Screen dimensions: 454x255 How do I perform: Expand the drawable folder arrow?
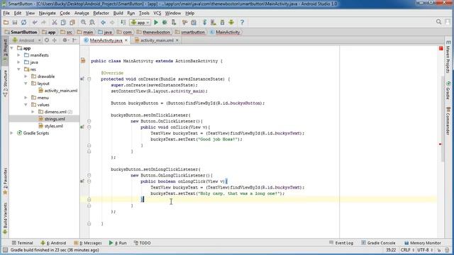[26, 76]
